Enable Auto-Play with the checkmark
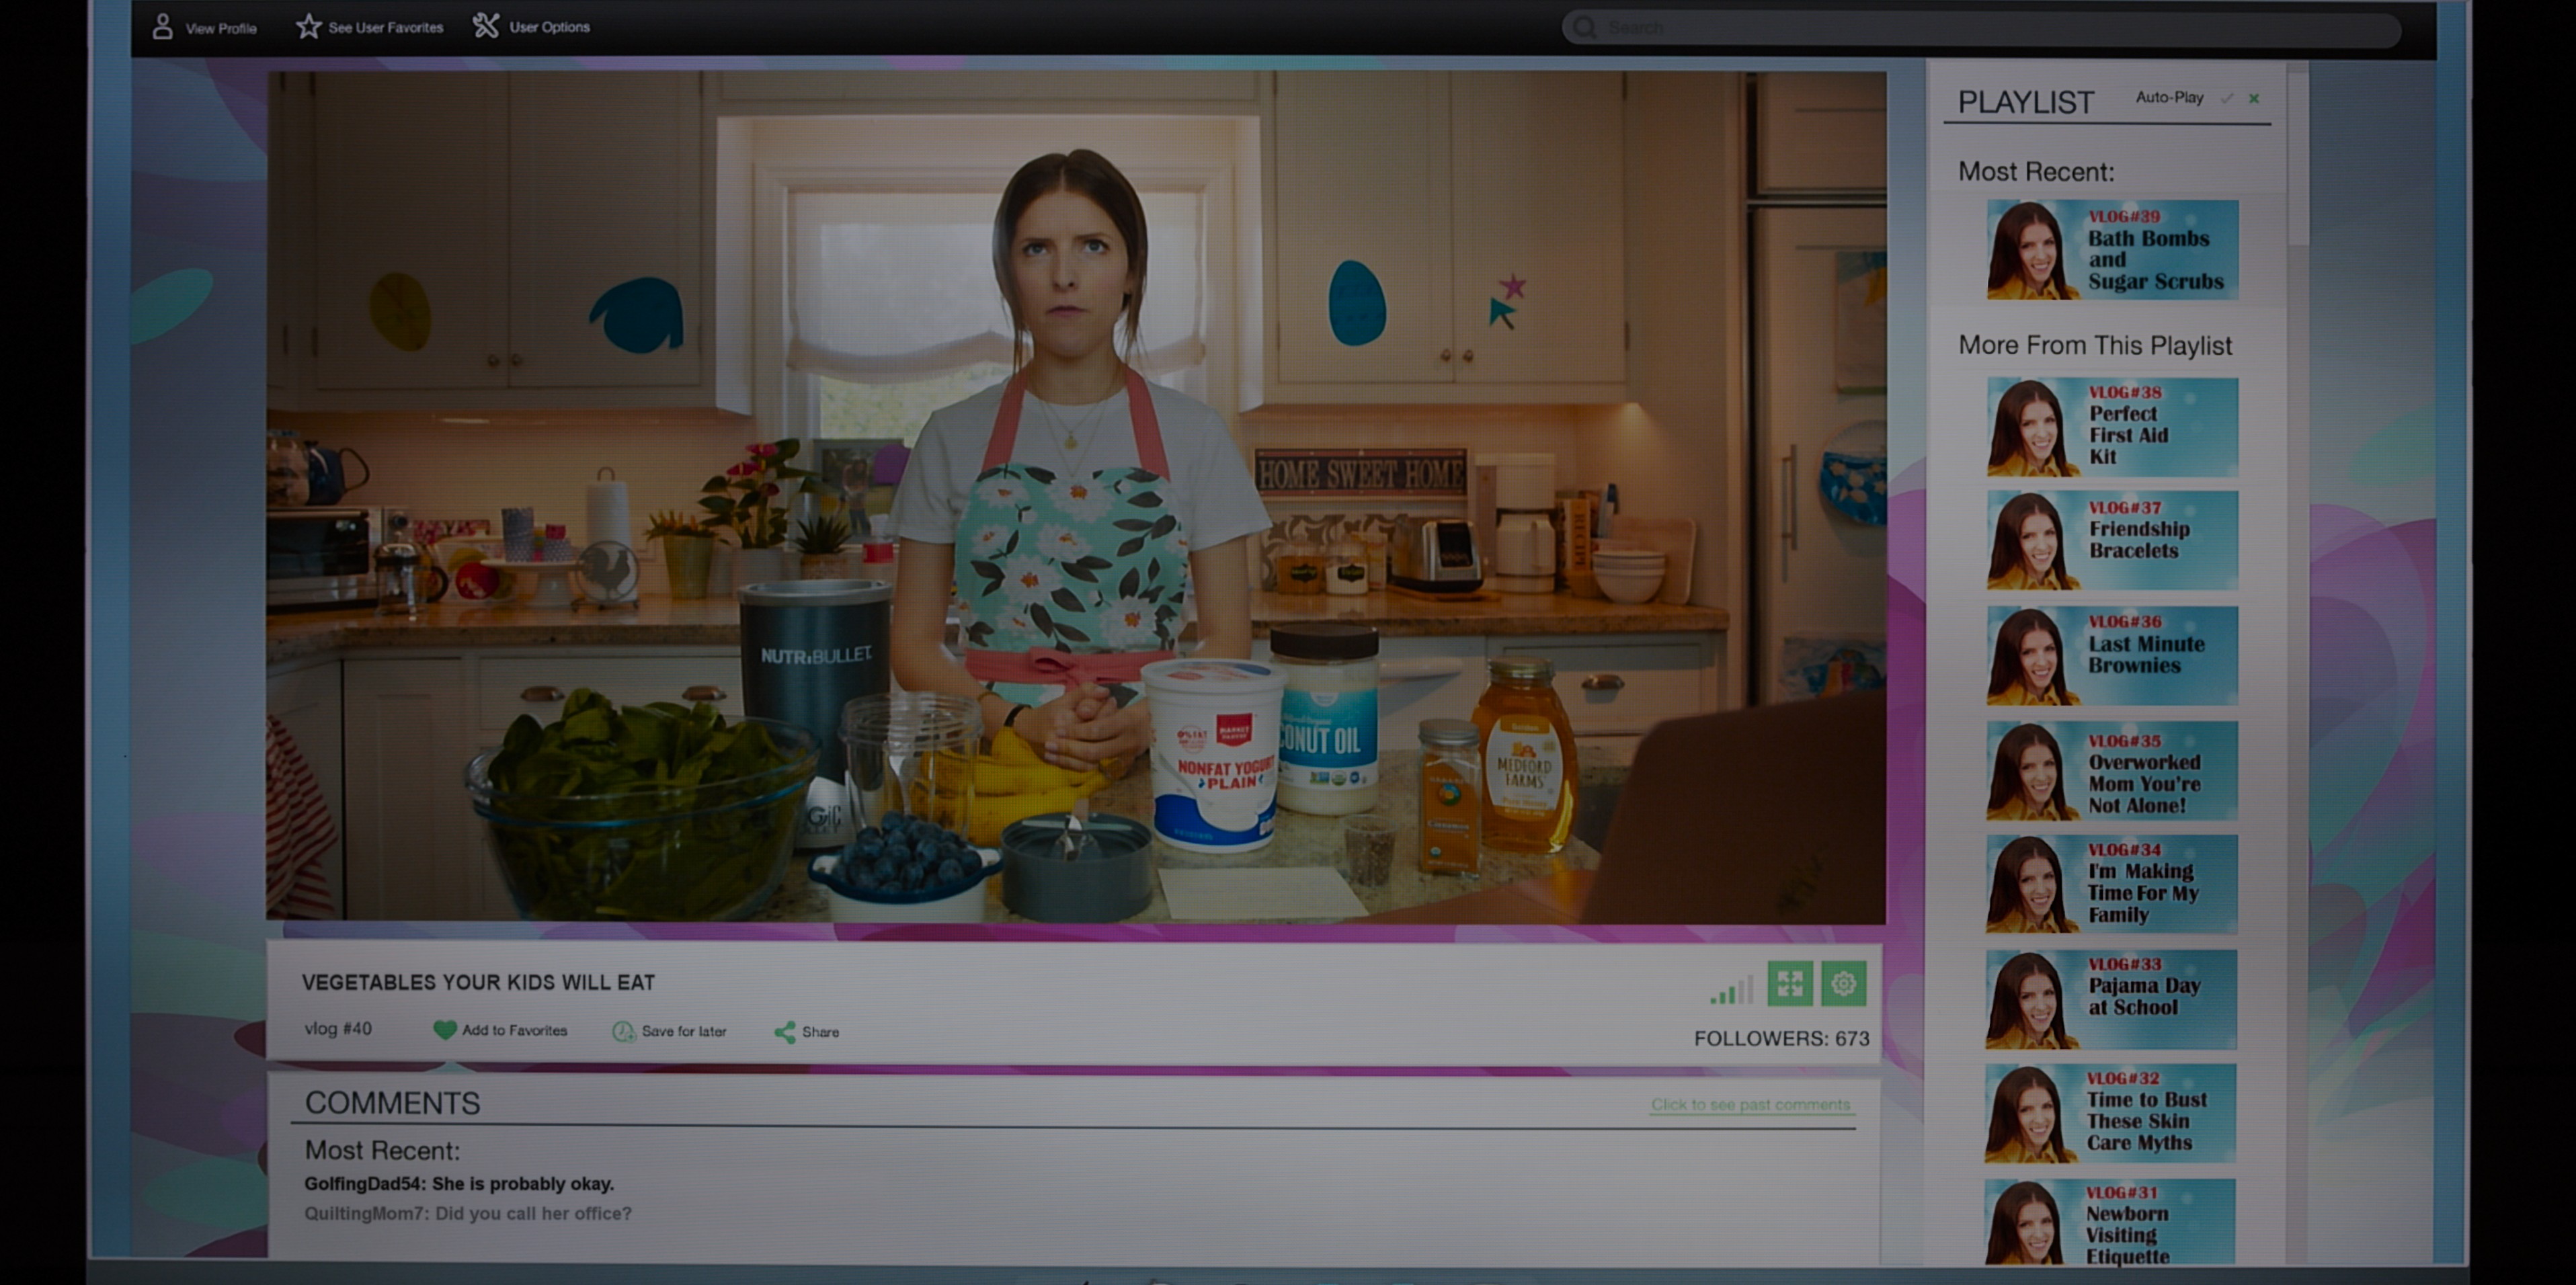This screenshot has width=2576, height=1285. (x=2227, y=98)
